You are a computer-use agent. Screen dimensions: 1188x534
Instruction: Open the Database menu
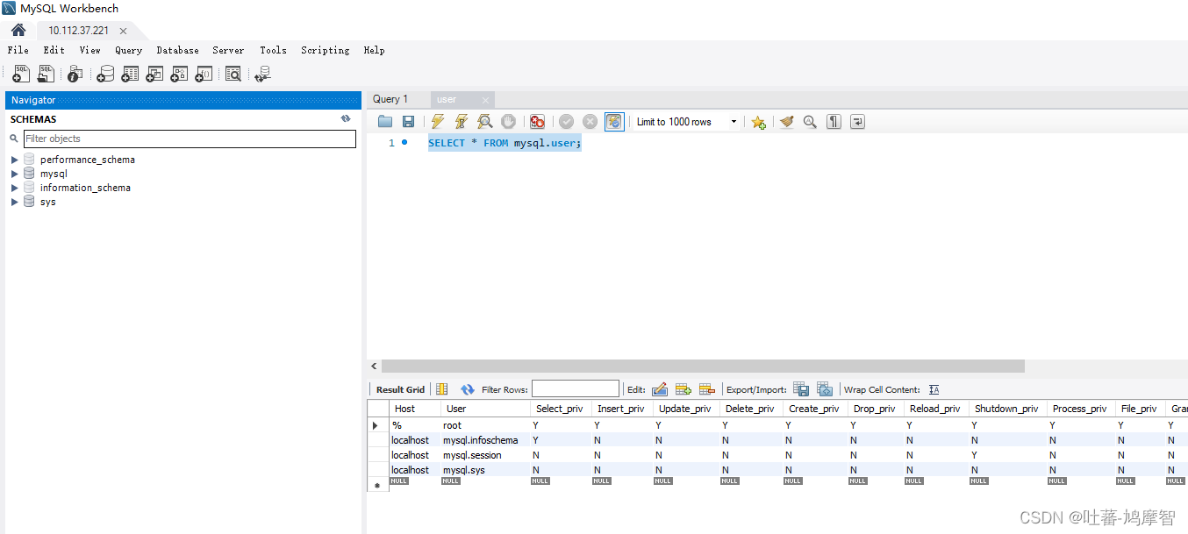point(177,50)
